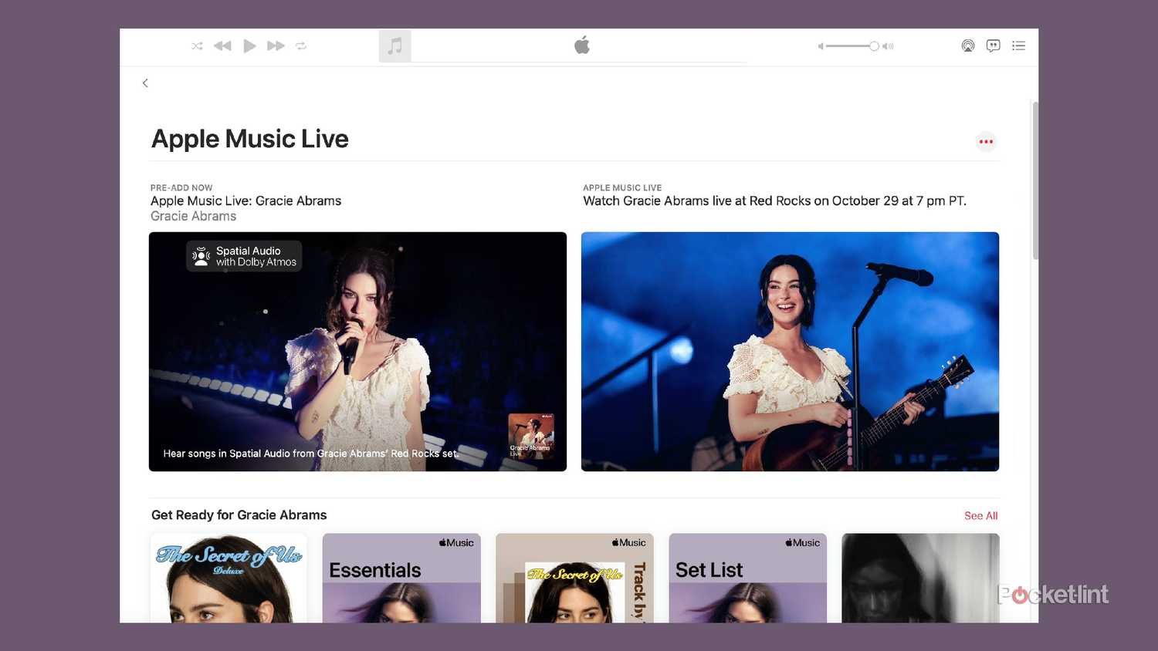Screen dimensions: 1158x651
Task: Skip back to previous track
Action: tap(222, 46)
